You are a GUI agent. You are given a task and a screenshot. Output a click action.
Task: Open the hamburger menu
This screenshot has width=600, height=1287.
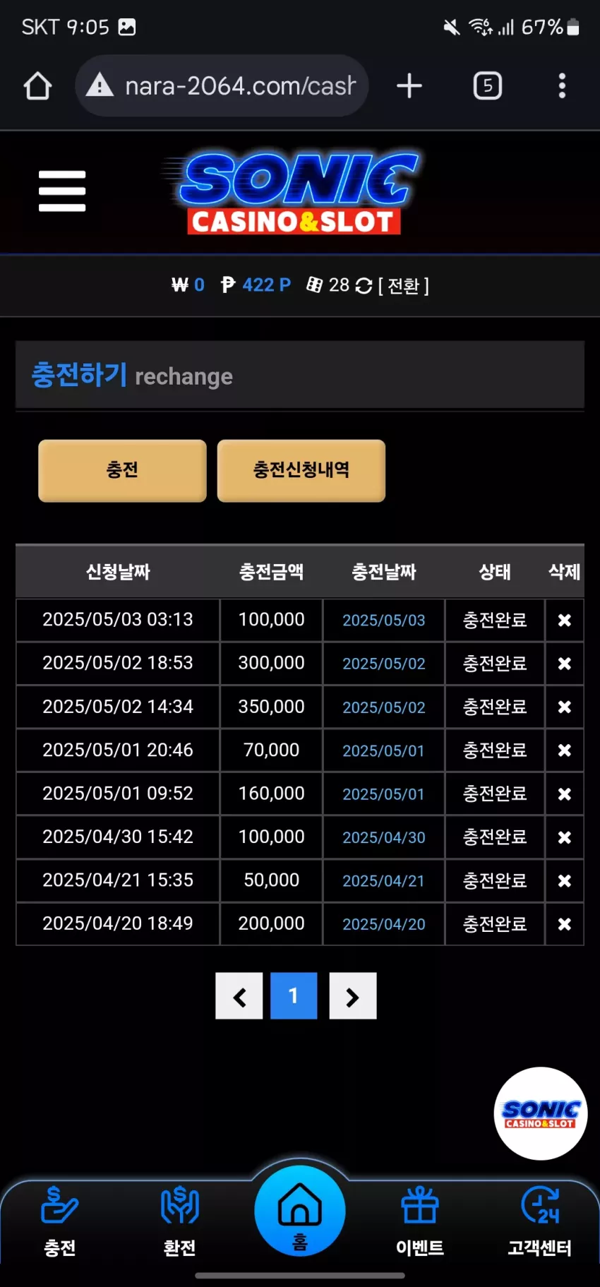pyautogui.click(x=62, y=191)
